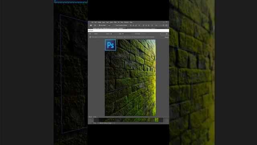Open the Edit menu
257x145 pixels.
(x=96, y=22)
